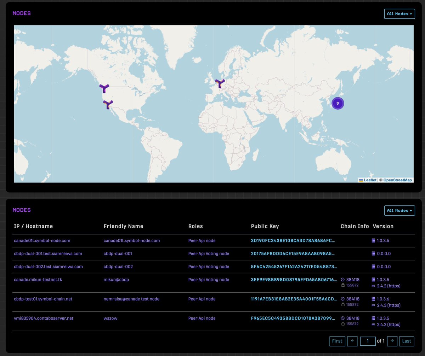Viewport: 425px width, 356px height.
Task: Click version icon in canade01t.symbol-node.com row
Action: pyautogui.click(x=373, y=240)
